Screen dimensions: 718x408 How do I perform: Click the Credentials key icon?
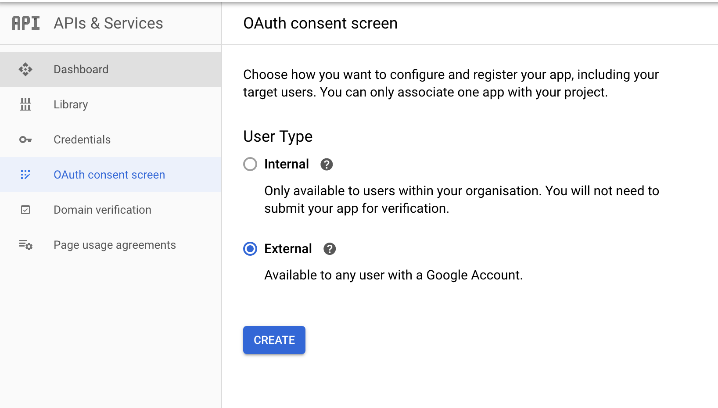25,140
